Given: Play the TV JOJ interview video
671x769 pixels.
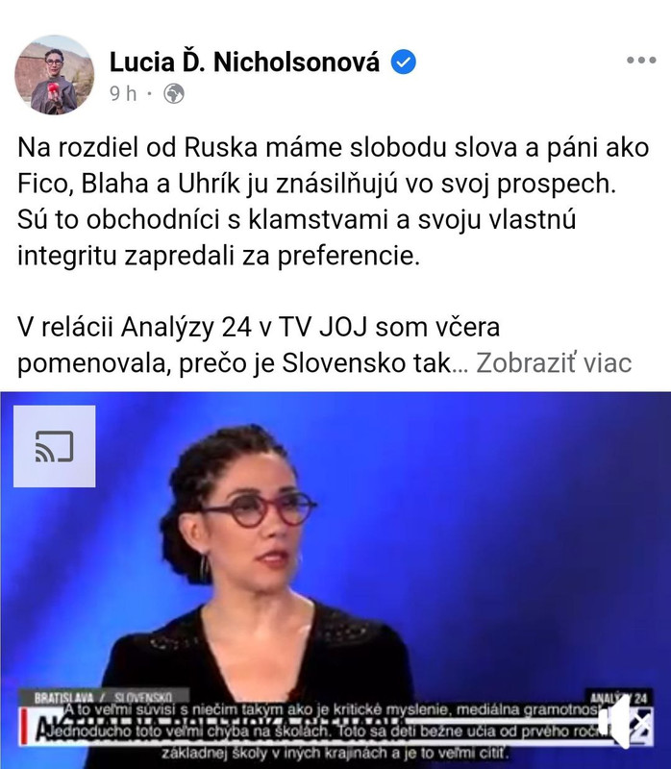Looking at the screenshot, I should click(335, 581).
